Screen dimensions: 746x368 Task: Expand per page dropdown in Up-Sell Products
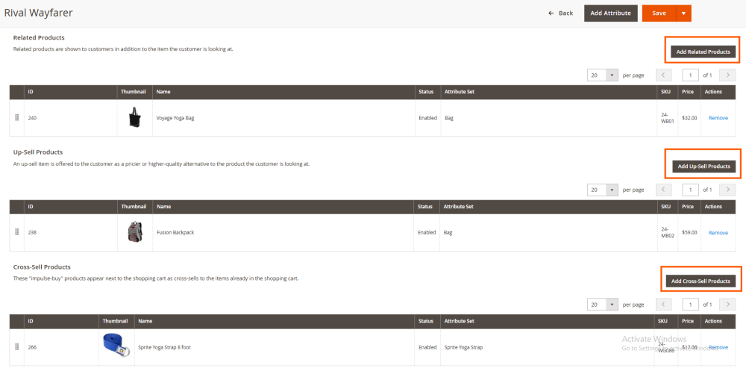tap(612, 190)
